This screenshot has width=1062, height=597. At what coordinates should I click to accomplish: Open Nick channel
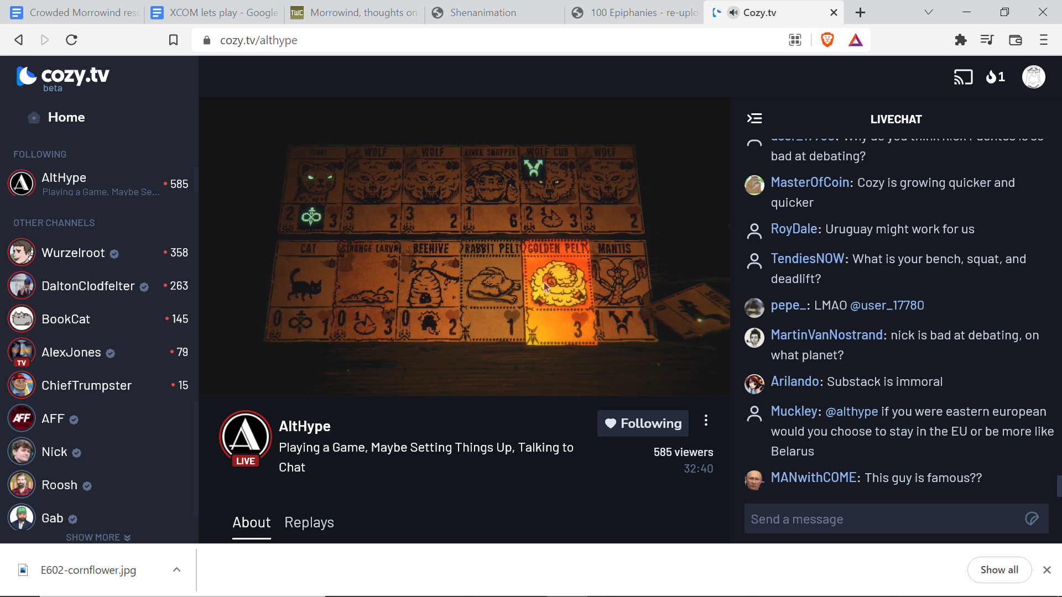coord(98,452)
